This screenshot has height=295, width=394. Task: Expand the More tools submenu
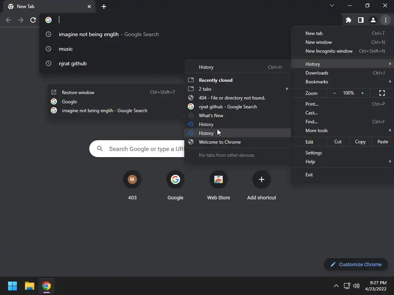(342, 131)
